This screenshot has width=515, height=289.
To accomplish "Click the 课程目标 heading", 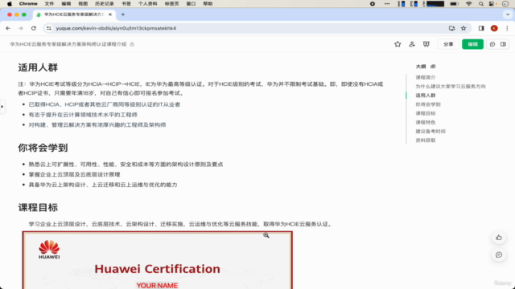I will pyautogui.click(x=38, y=208).
